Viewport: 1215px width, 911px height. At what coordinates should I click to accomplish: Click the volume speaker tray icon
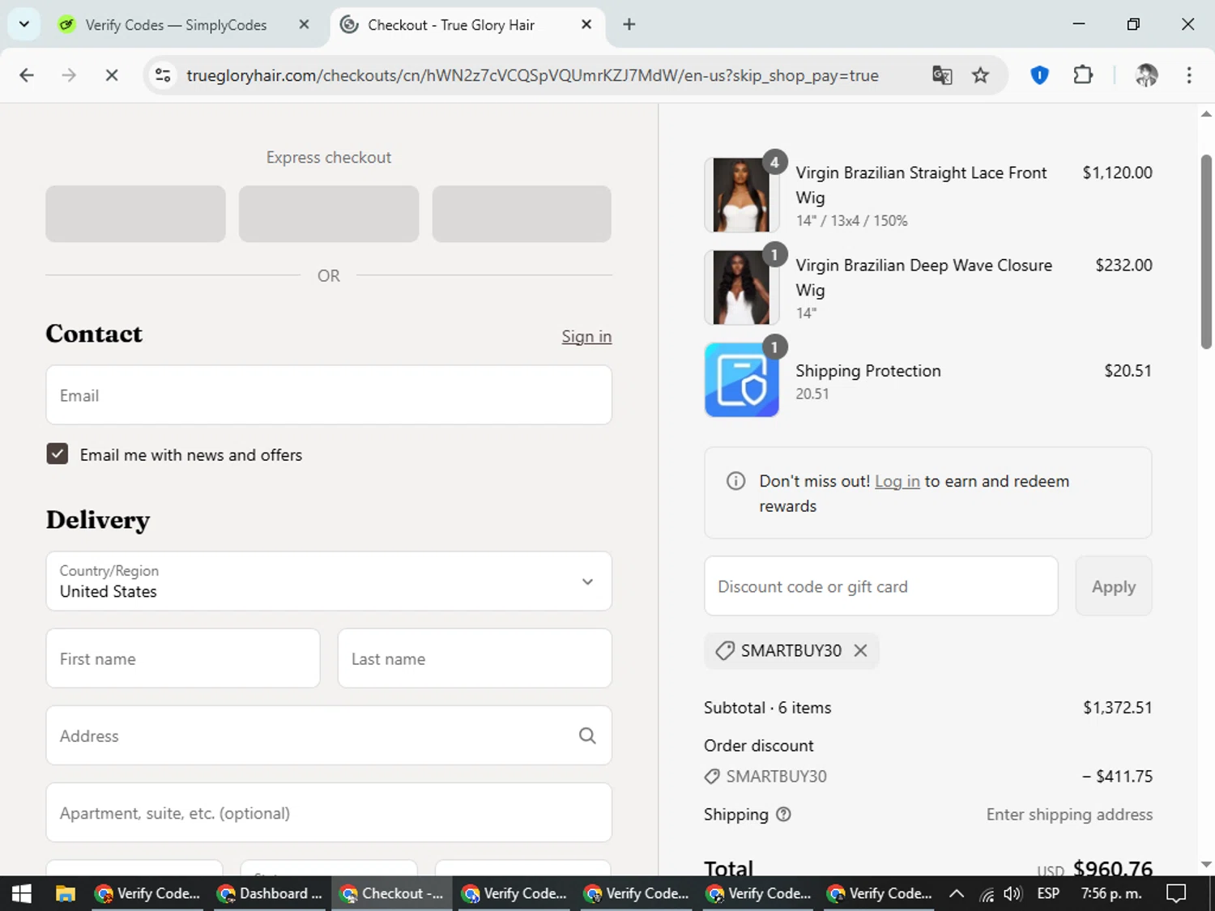1013,893
